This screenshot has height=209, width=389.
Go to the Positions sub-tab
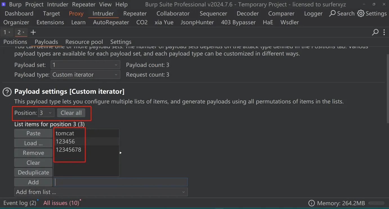coord(15,42)
